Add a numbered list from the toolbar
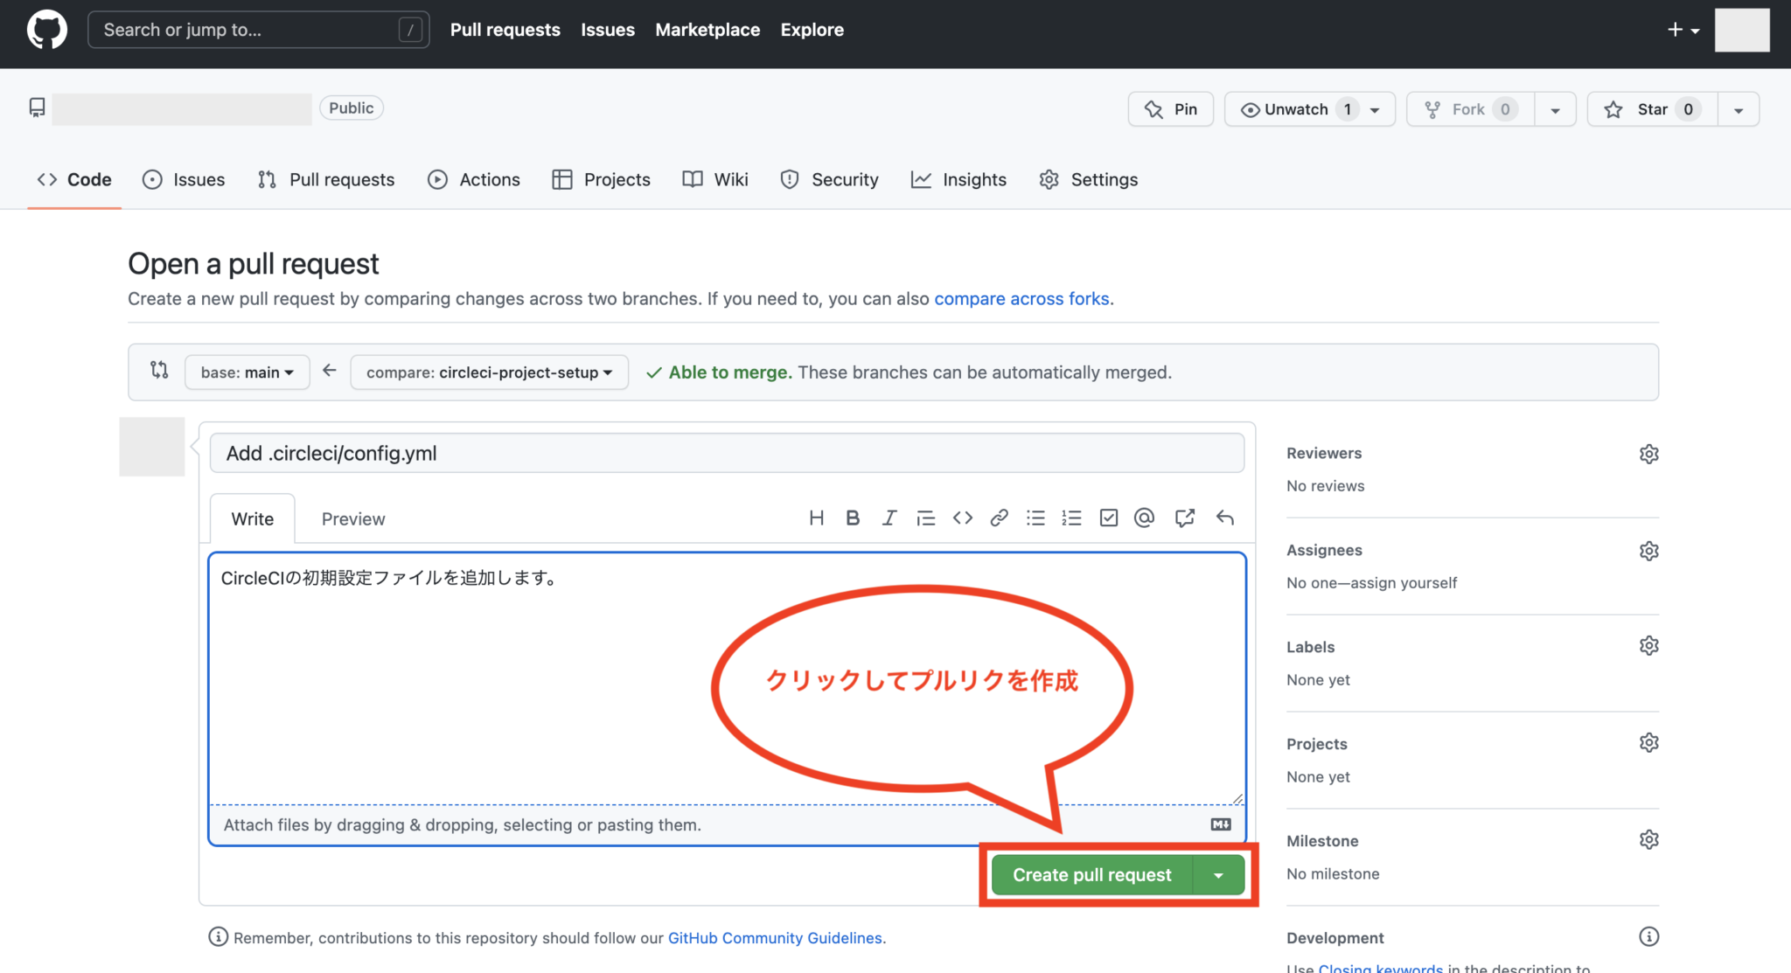 click(x=1072, y=518)
